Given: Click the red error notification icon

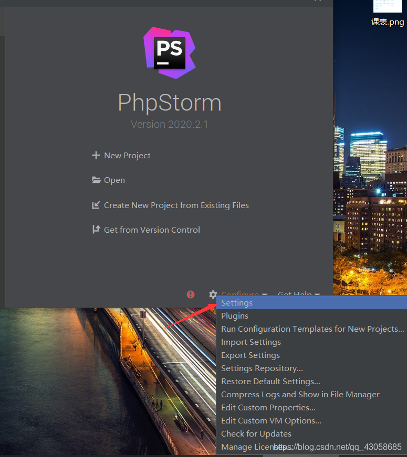Looking at the screenshot, I should tap(191, 295).
